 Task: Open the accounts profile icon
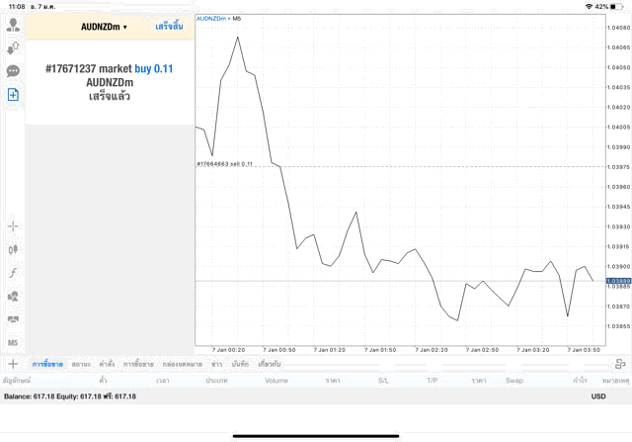tap(13, 24)
